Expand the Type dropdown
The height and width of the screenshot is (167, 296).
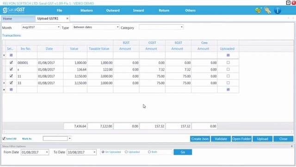tap(117, 27)
